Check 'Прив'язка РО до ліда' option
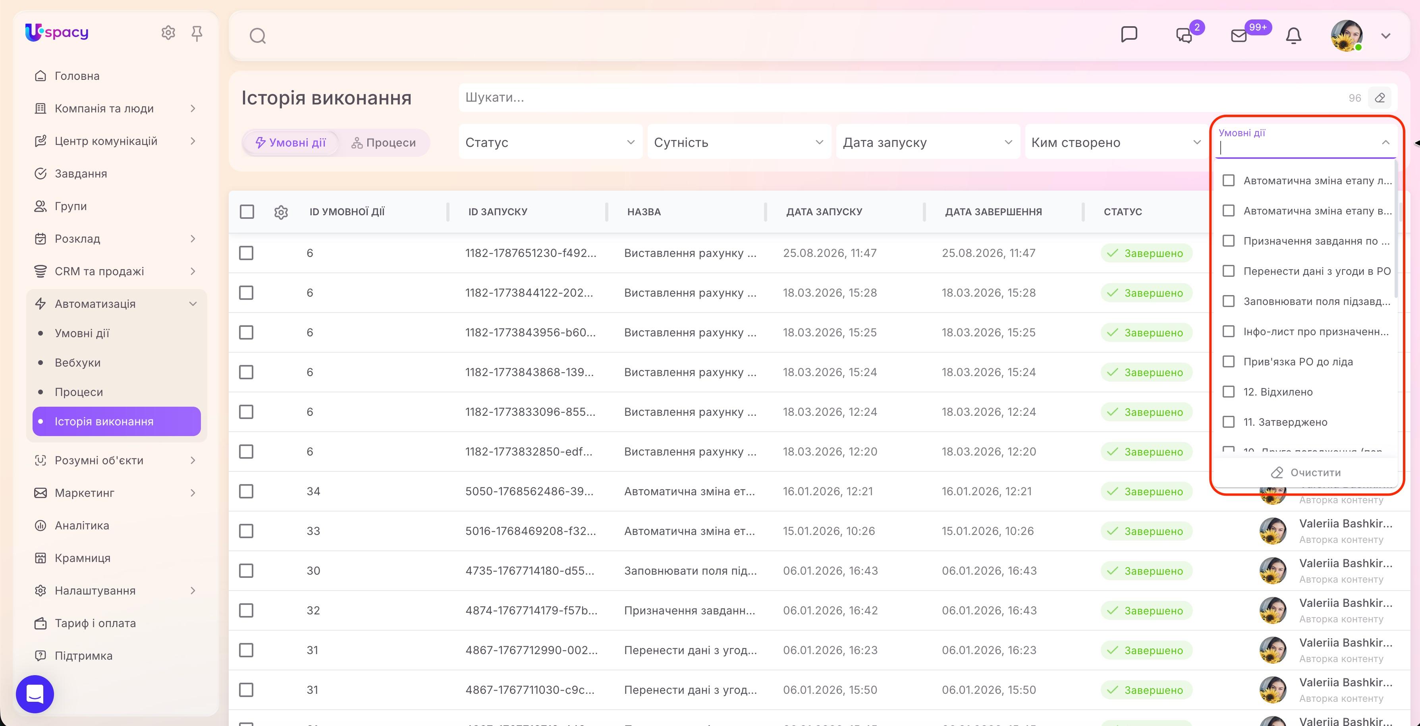 point(1228,362)
